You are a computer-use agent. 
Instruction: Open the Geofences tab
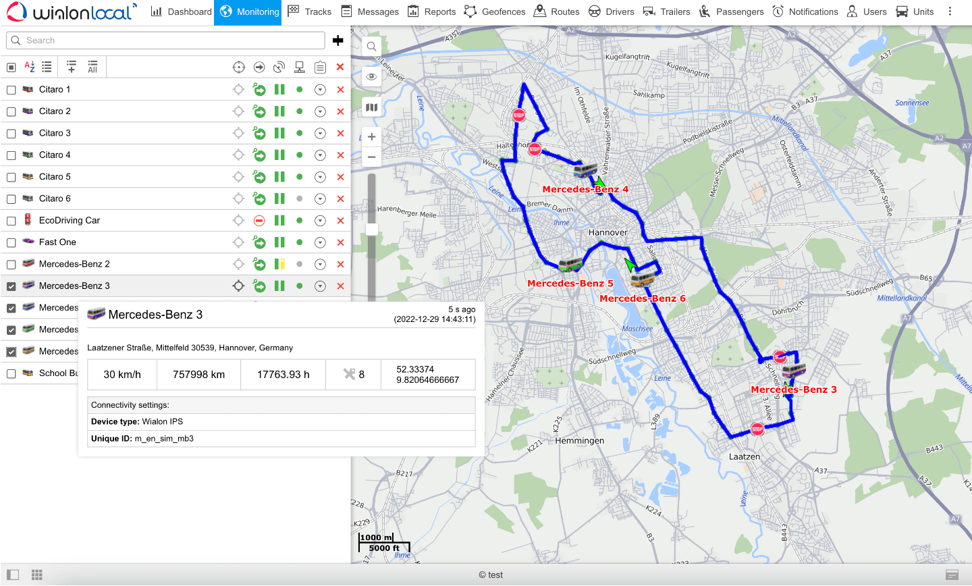[495, 11]
